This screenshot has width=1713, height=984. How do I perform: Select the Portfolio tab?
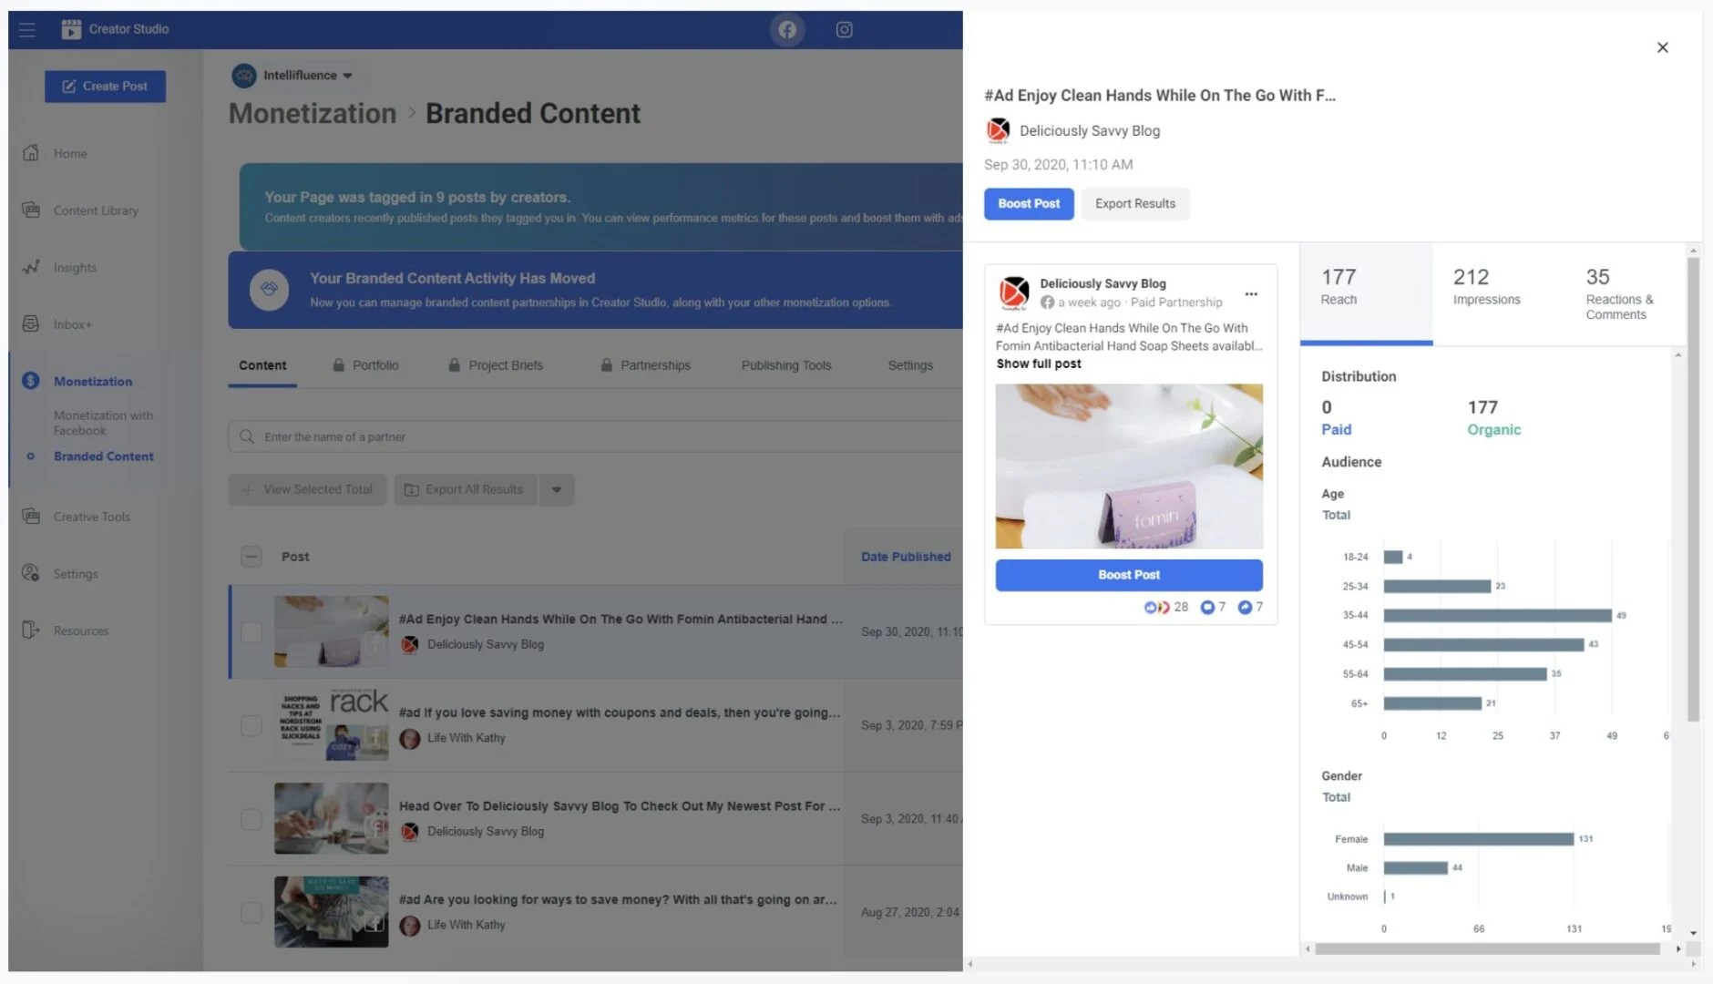[x=366, y=365]
